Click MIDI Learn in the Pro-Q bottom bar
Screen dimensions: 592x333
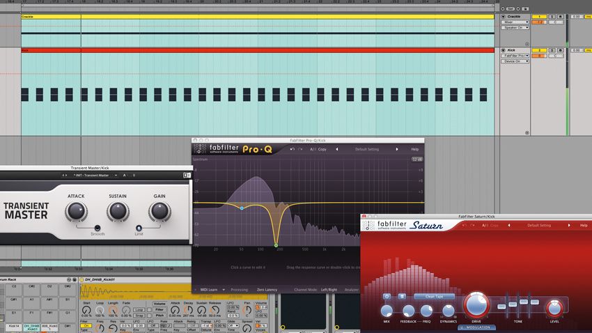pos(209,290)
